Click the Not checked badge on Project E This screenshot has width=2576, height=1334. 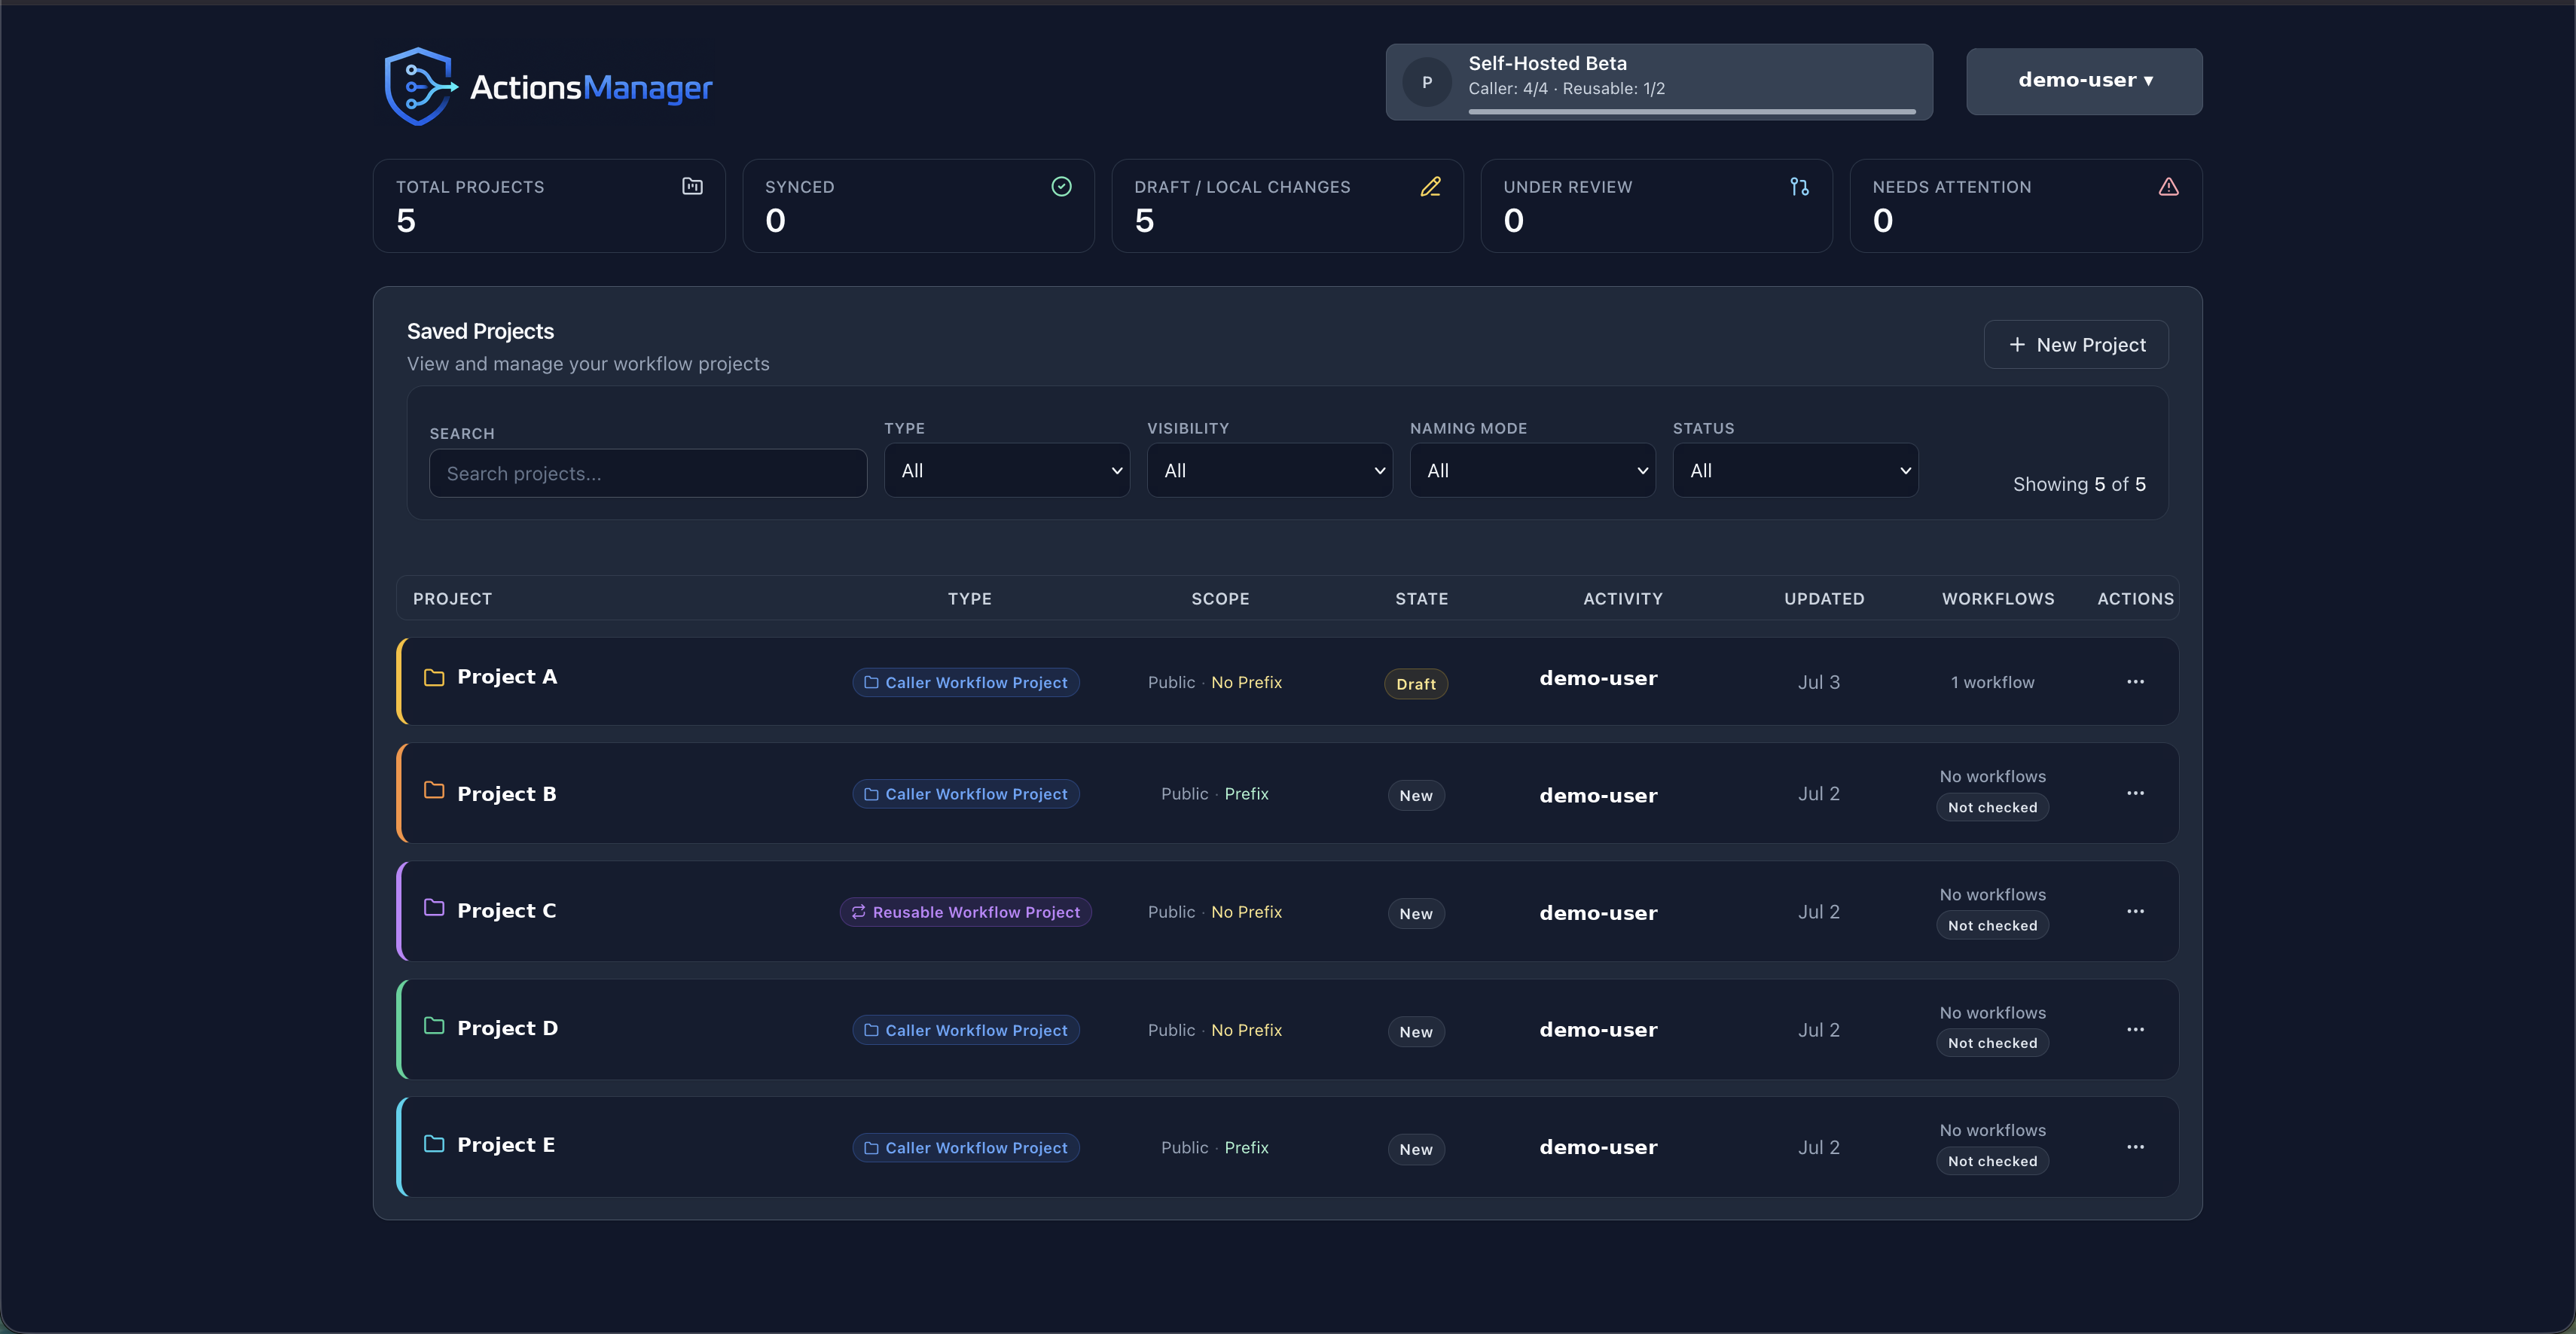tap(1992, 1161)
